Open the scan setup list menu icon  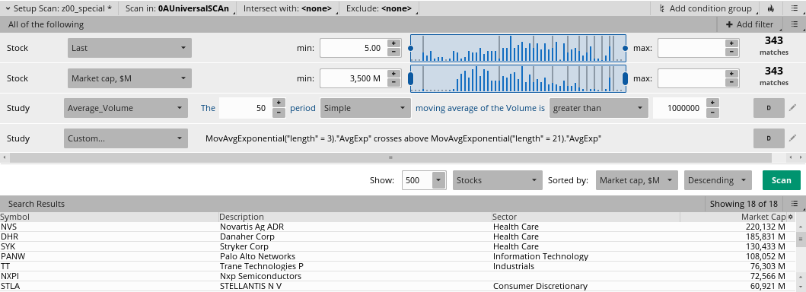tap(794, 8)
